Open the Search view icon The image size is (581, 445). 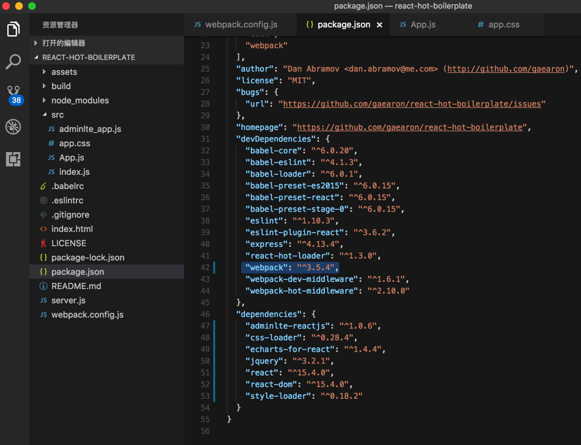click(14, 62)
